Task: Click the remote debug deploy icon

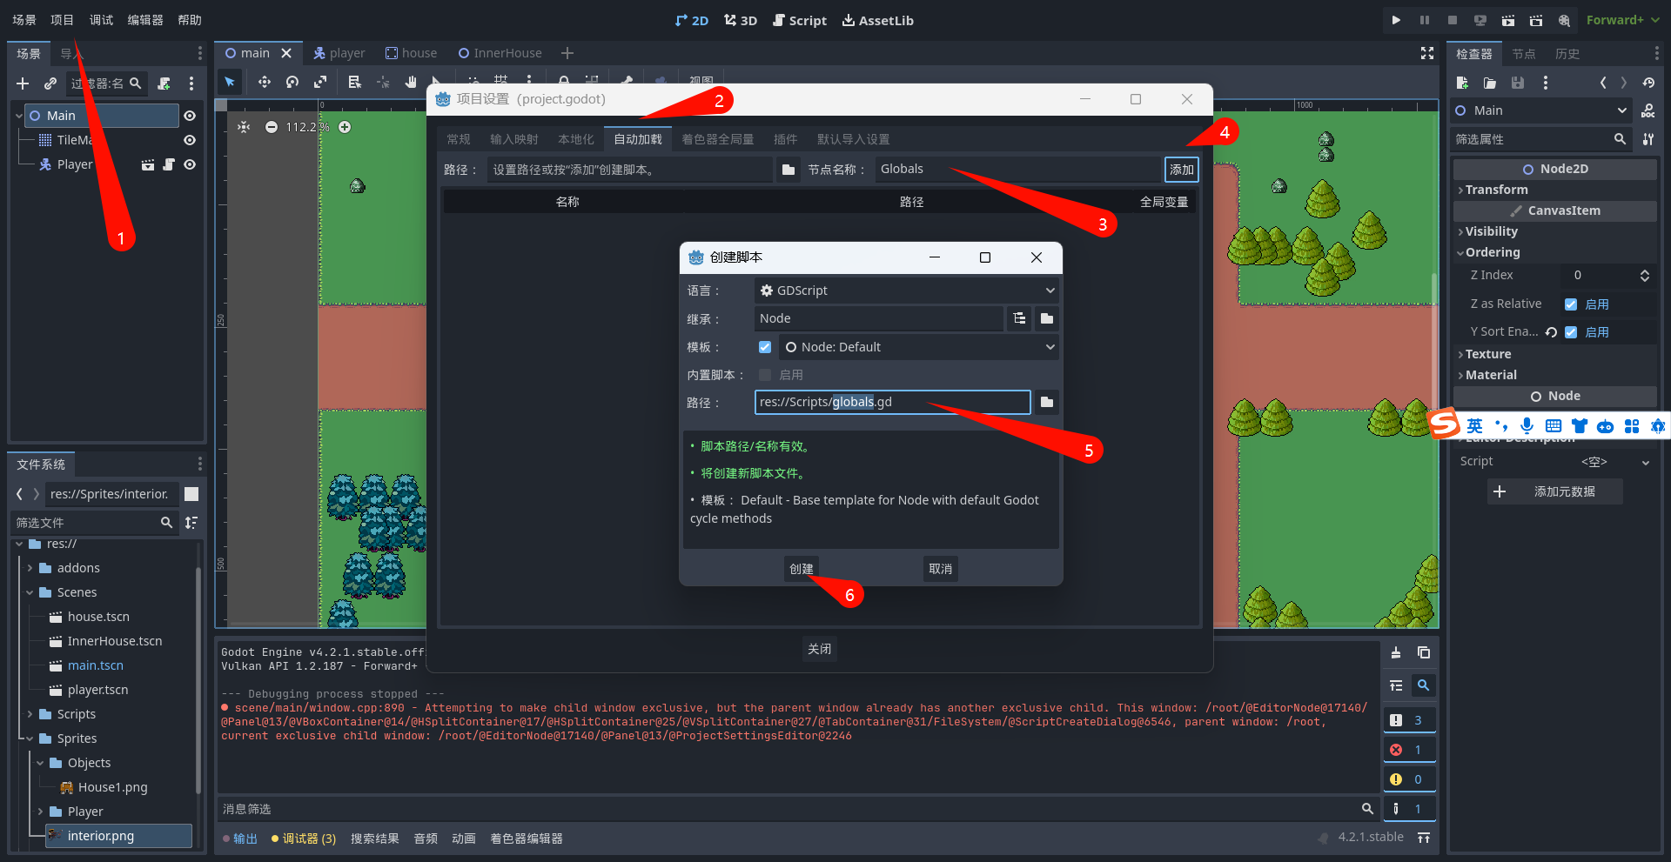Action: click(1480, 20)
